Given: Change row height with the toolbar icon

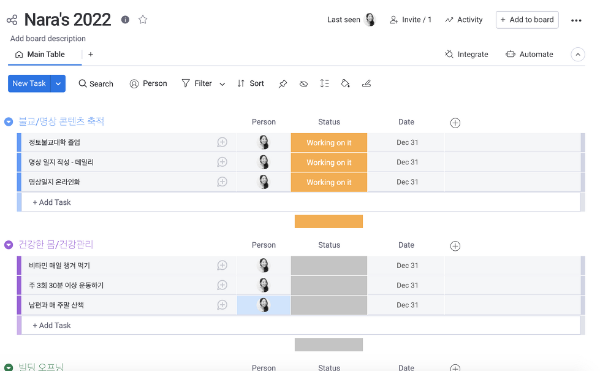Looking at the screenshot, I should pyautogui.click(x=324, y=83).
